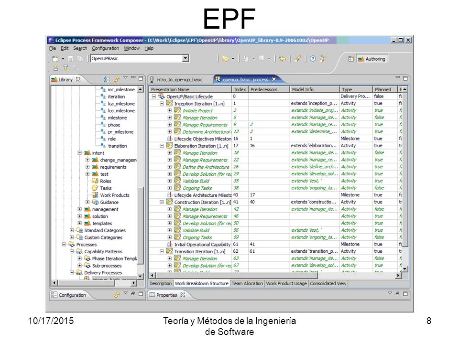459x344 pixels.
Task: Select lco_milestone in Library tree
Action: (121, 110)
